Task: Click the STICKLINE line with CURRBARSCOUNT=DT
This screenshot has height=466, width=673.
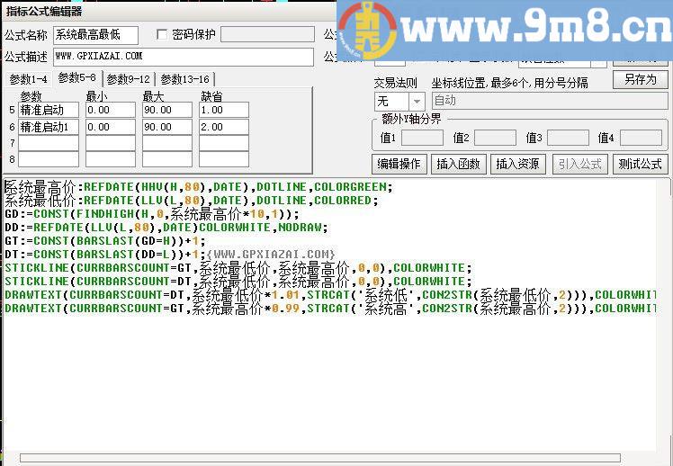Action: tap(238, 282)
